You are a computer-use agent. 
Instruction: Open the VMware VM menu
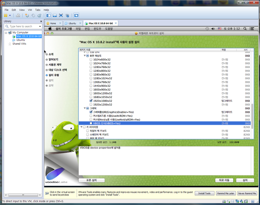click(x=30, y=10)
